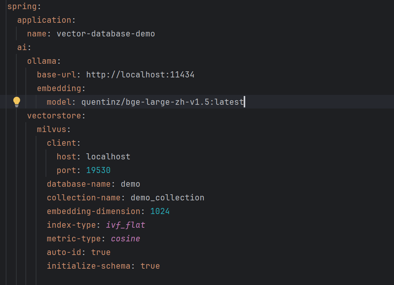The width and height of the screenshot is (394, 285).
Task: Click the initialize-schema value true
Action: [150, 266]
